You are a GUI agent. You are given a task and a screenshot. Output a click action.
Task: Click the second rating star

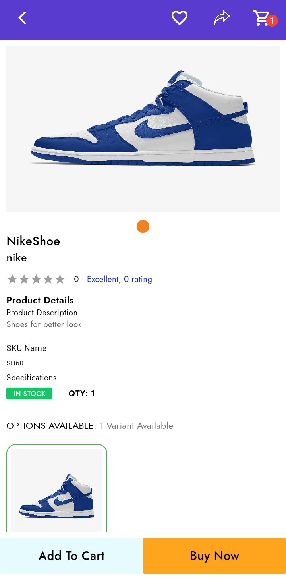tap(24, 279)
